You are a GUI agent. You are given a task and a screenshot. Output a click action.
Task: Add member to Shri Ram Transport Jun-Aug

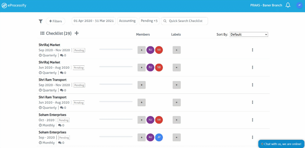[142, 102]
